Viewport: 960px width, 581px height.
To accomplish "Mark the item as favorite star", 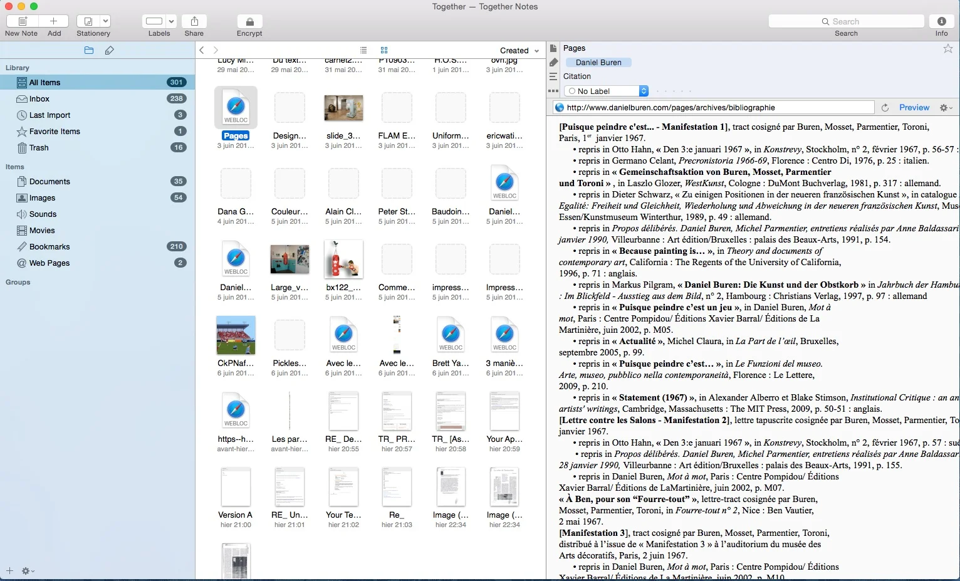I will click(947, 48).
